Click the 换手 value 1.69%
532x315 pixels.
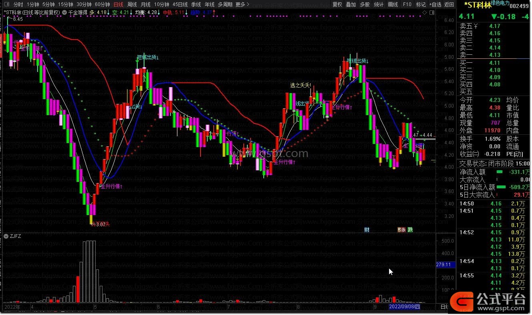(492, 139)
